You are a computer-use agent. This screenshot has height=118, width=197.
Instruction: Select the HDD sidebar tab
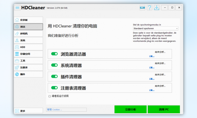click(28, 47)
